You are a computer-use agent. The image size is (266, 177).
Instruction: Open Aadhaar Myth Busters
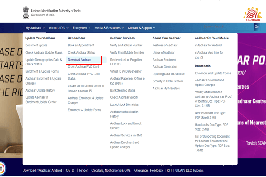pyautogui.click(x=166, y=88)
